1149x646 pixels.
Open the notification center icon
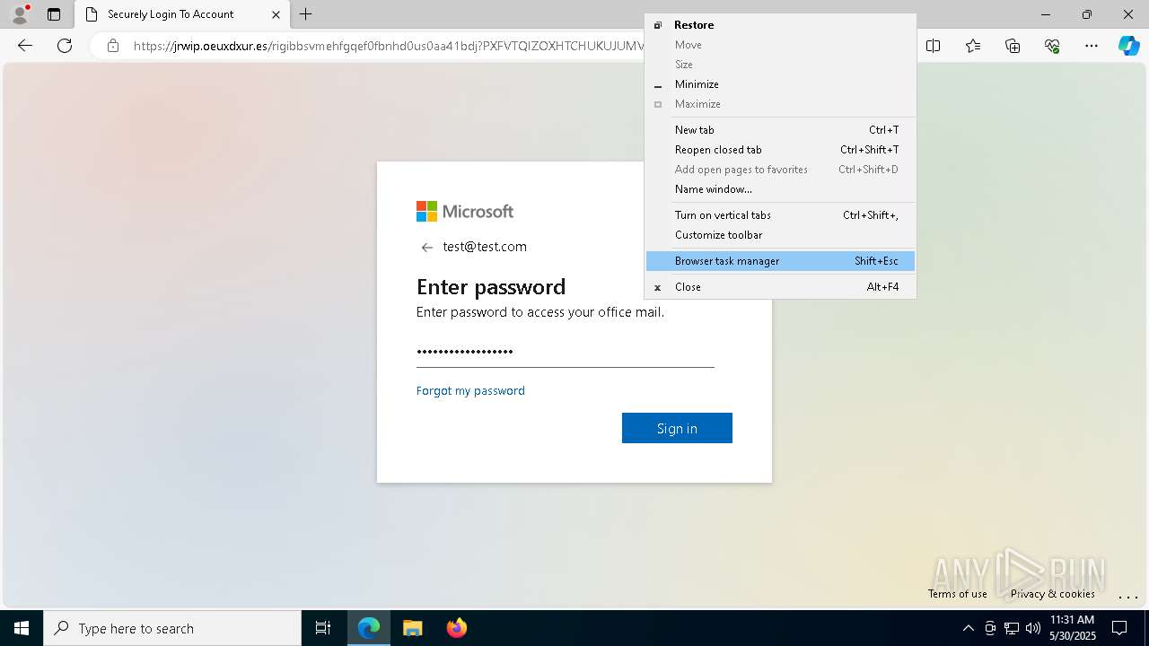(1119, 628)
